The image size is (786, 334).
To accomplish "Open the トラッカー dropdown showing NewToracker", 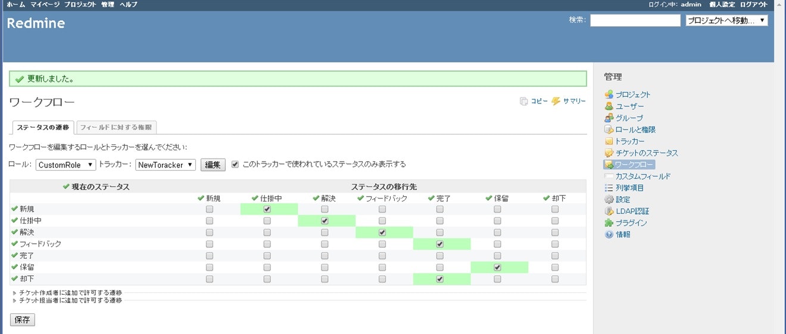I will pos(166,165).
